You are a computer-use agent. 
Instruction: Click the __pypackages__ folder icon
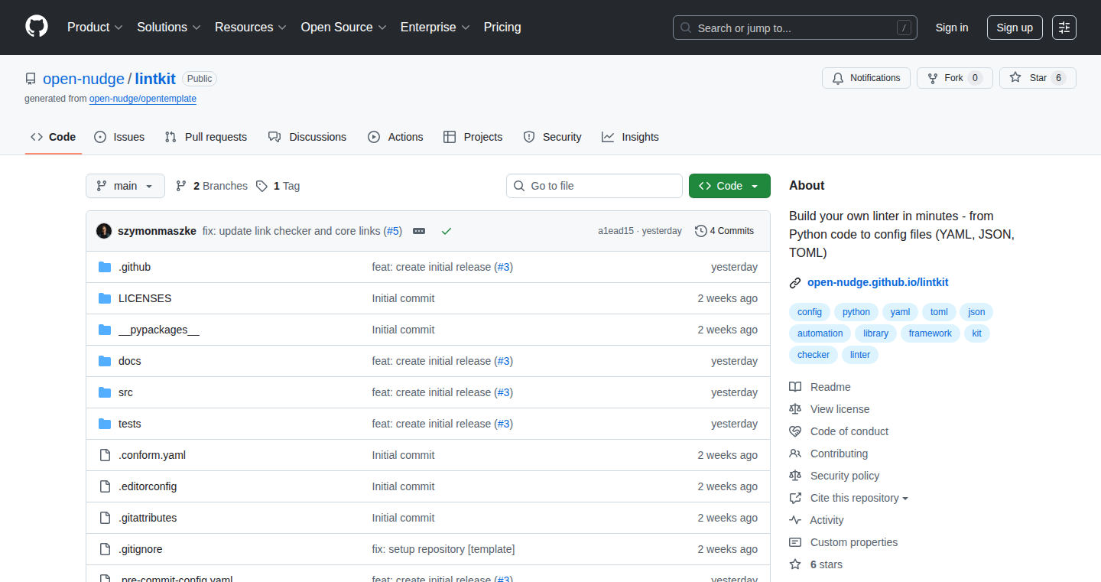(105, 330)
